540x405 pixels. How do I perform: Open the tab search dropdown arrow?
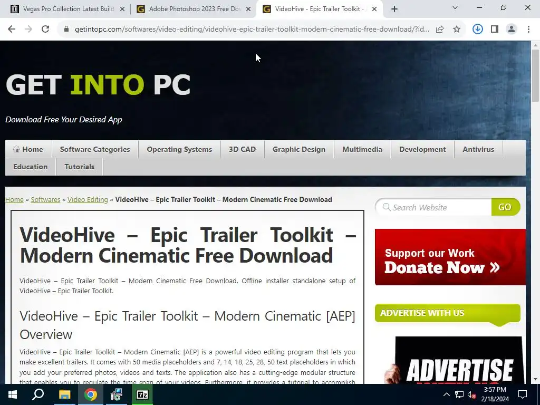[x=455, y=7]
